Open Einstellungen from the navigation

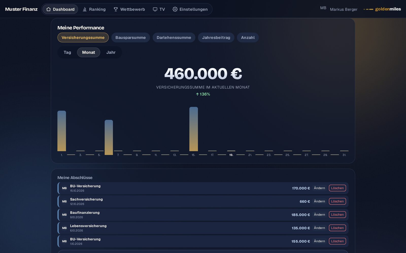[x=190, y=9]
